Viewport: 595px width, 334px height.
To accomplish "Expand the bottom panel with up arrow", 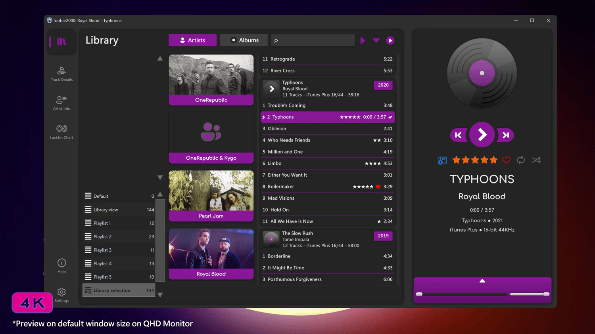I will point(482,281).
